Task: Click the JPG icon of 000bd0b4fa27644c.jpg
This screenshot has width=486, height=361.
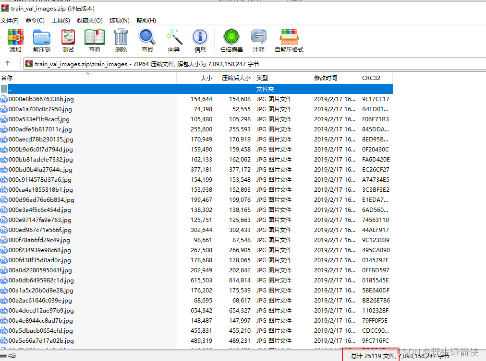Action: (4, 170)
